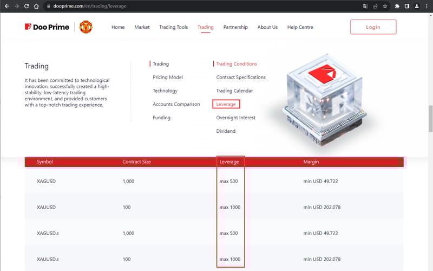Select the Accounts Comparison link
The width and height of the screenshot is (433, 271).
pyautogui.click(x=176, y=104)
